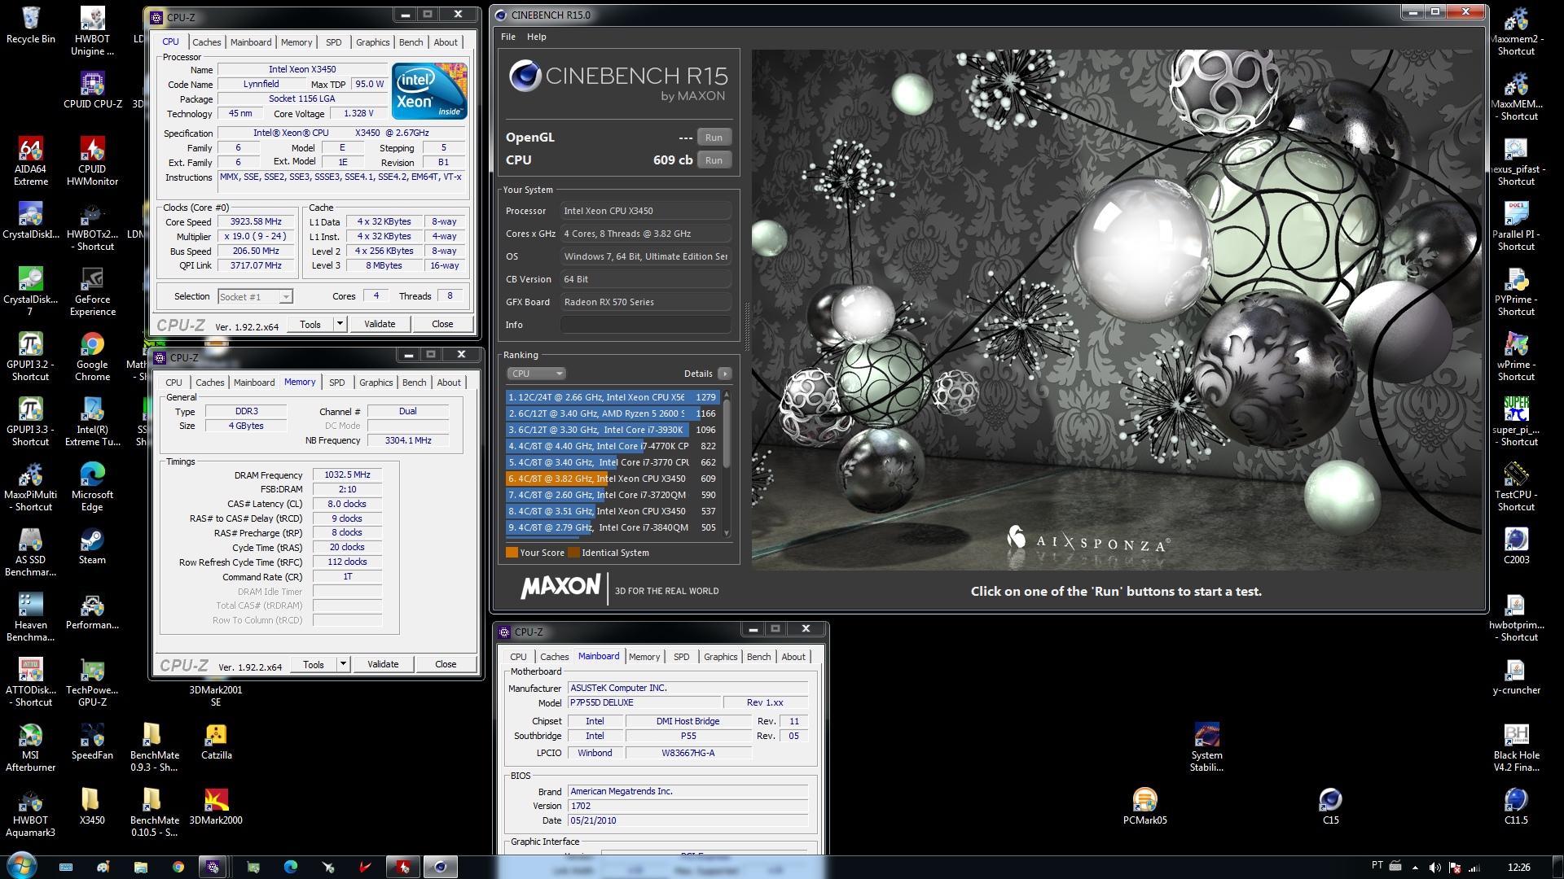Click the Info field in Cinebench

pyautogui.click(x=646, y=325)
